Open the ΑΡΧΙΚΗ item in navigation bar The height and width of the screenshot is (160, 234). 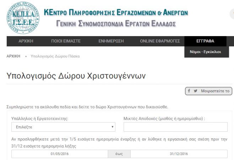coord(26,41)
